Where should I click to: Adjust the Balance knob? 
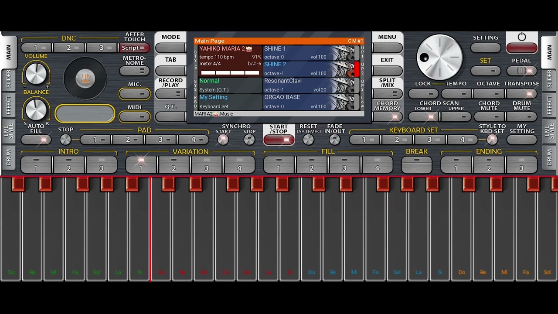(x=36, y=109)
